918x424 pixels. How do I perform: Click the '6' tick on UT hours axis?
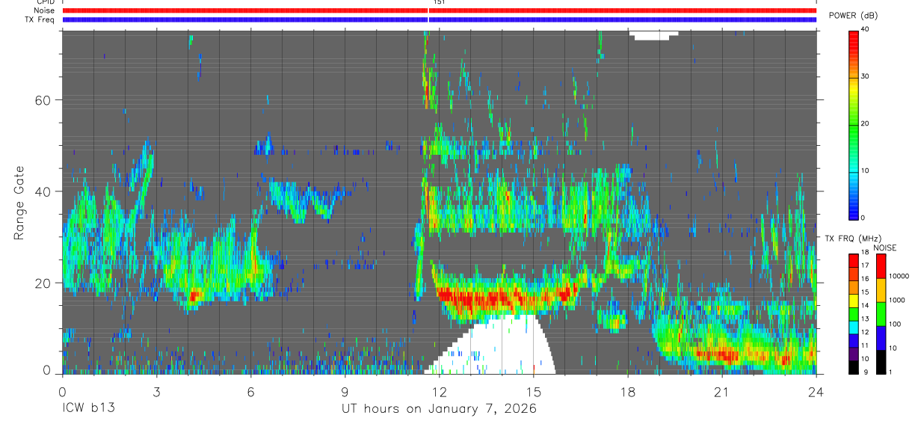[x=251, y=392]
